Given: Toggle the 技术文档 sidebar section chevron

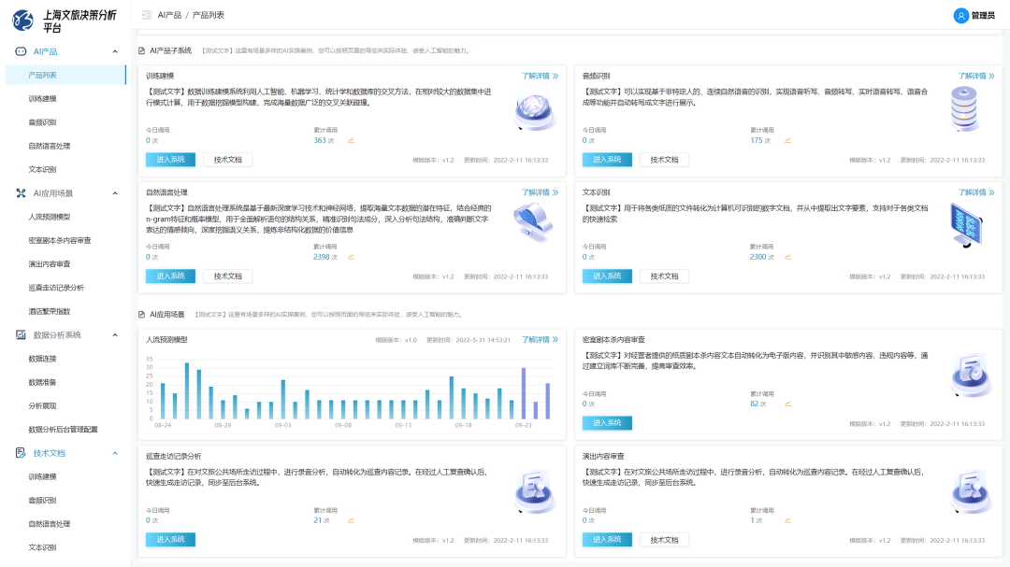Looking at the screenshot, I should tap(115, 453).
